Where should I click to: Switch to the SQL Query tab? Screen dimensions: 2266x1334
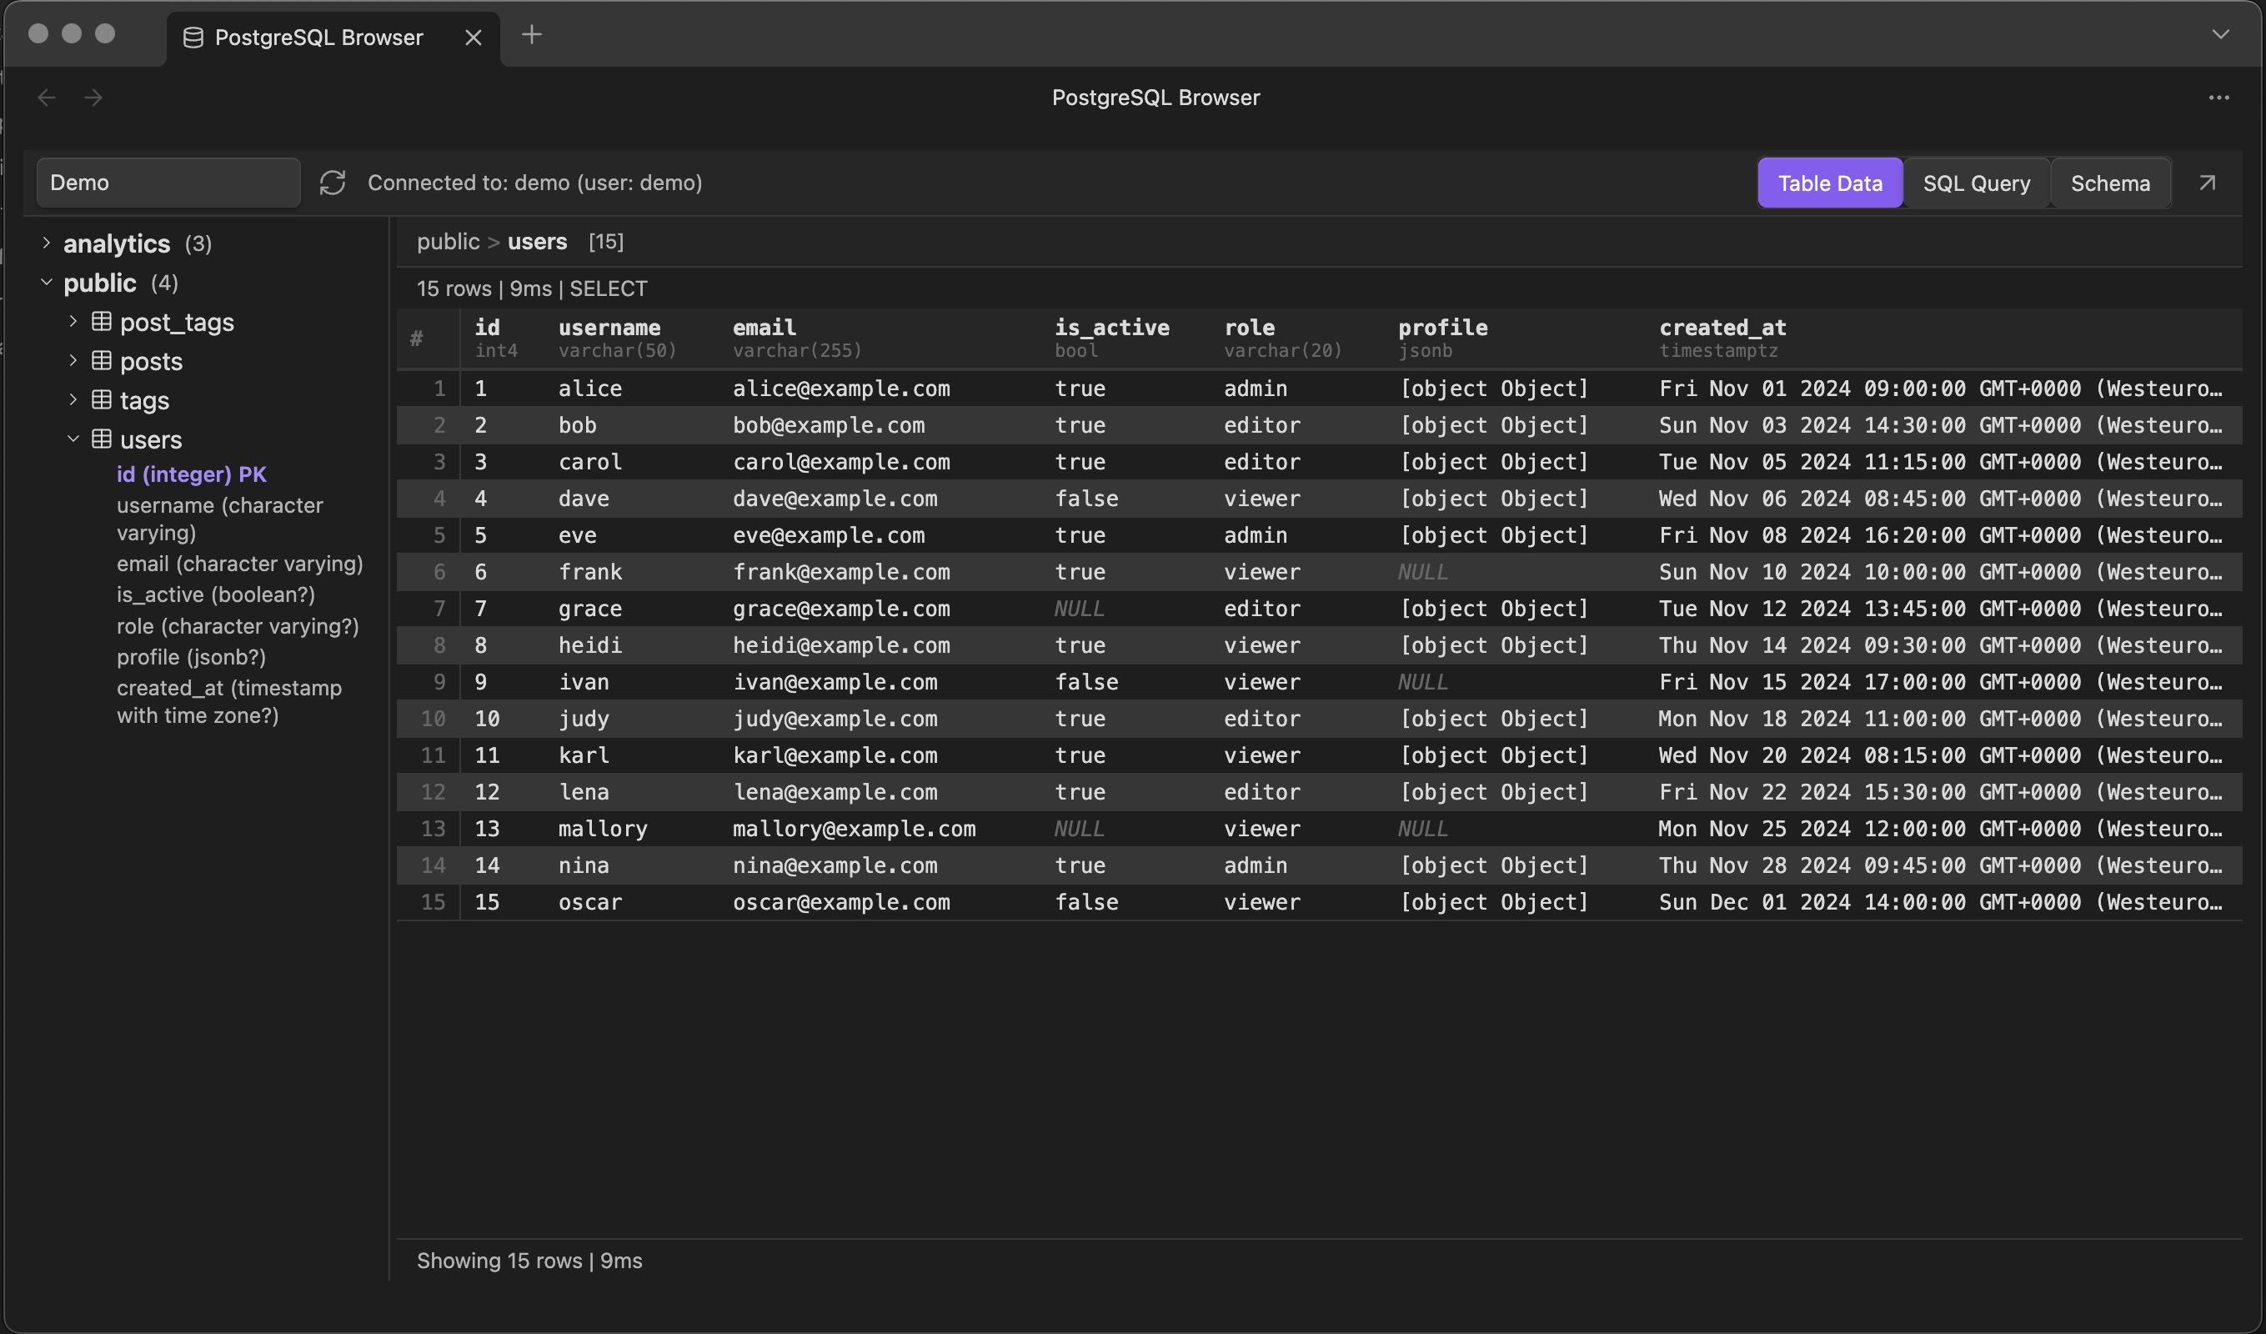(1976, 183)
